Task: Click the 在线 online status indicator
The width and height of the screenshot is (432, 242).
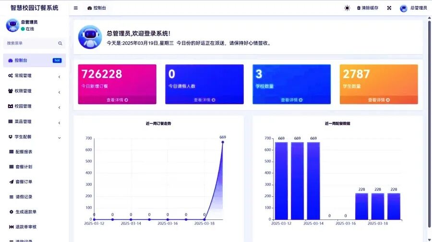Action: click(27, 29)
